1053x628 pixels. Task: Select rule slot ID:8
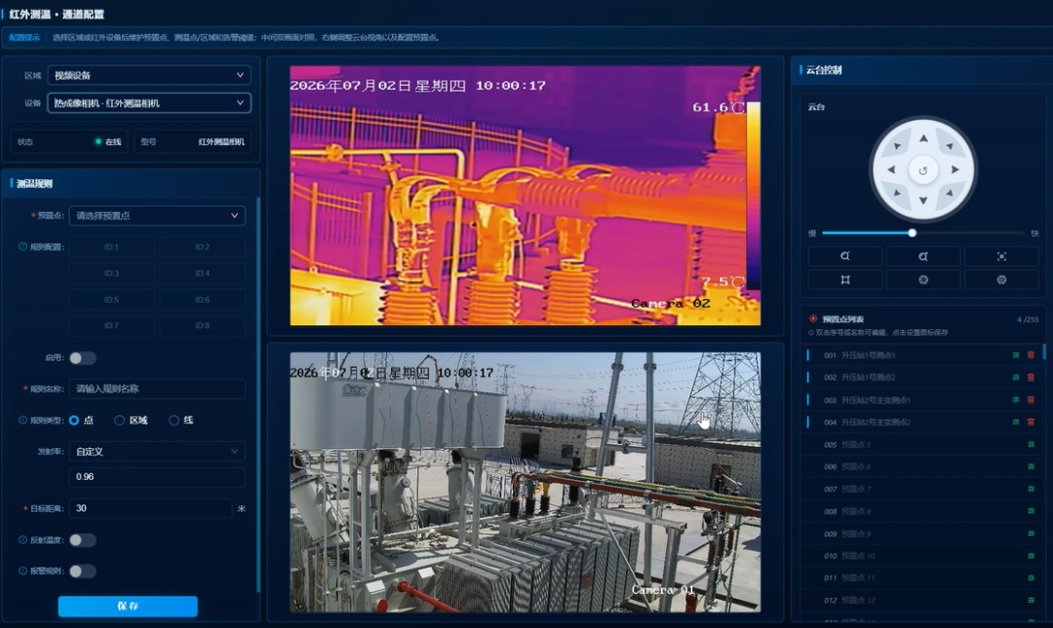point(202,325)
